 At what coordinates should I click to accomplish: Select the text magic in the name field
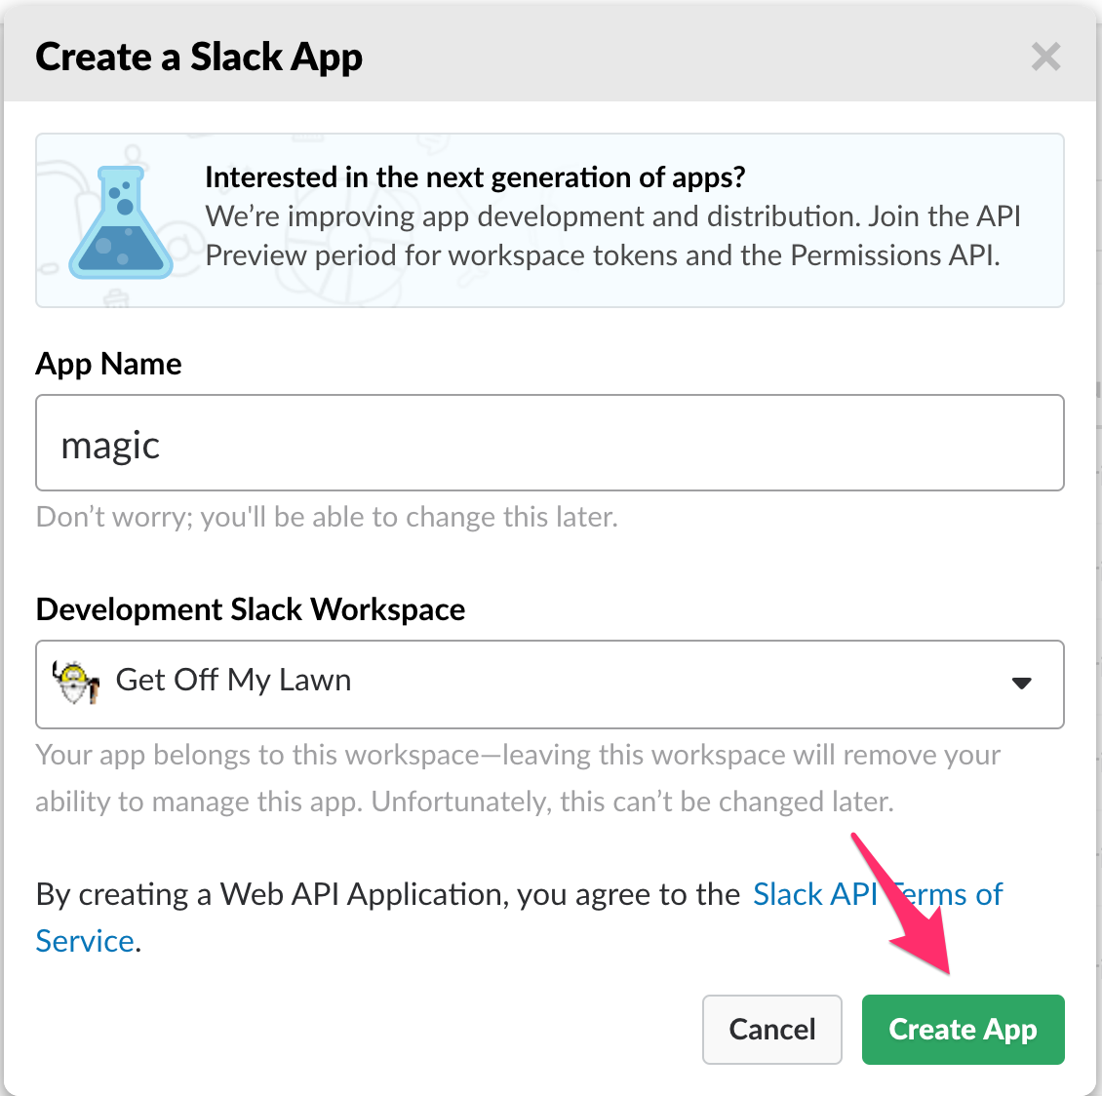point(110,445)
